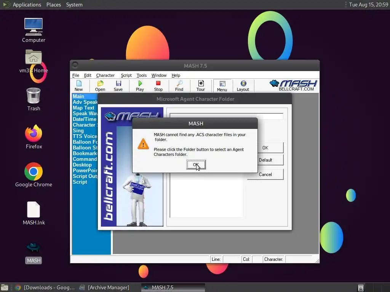This screenshot has height=292, width=390.
Task: Click the Line field in status bar
Action: coord(232,259)
